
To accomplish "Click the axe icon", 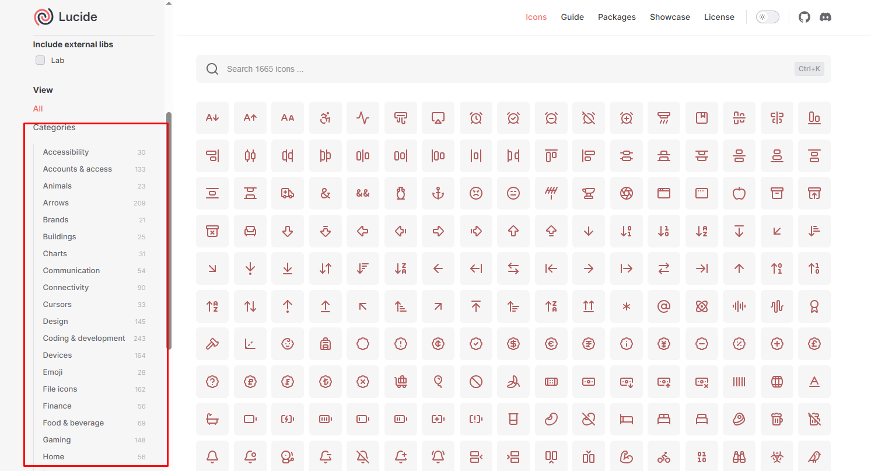I will (212, 344).
